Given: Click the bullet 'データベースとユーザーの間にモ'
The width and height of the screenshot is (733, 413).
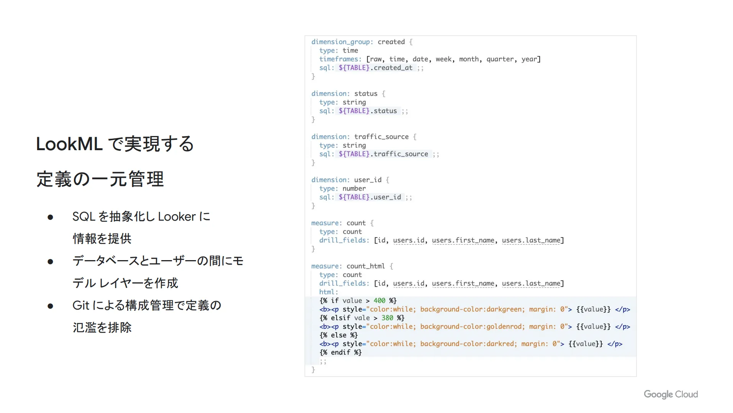Looking at the screenshot, I should point(158,261).
